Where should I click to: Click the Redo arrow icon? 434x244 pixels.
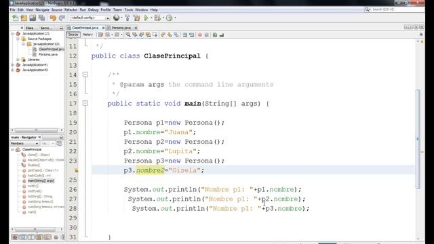click(x=62, y=18)
